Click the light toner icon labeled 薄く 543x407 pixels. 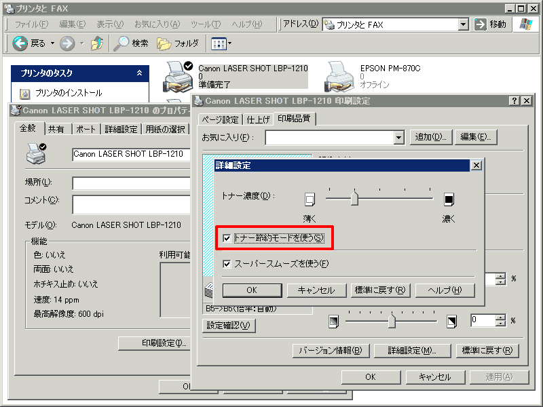click(x=310, y=199)
